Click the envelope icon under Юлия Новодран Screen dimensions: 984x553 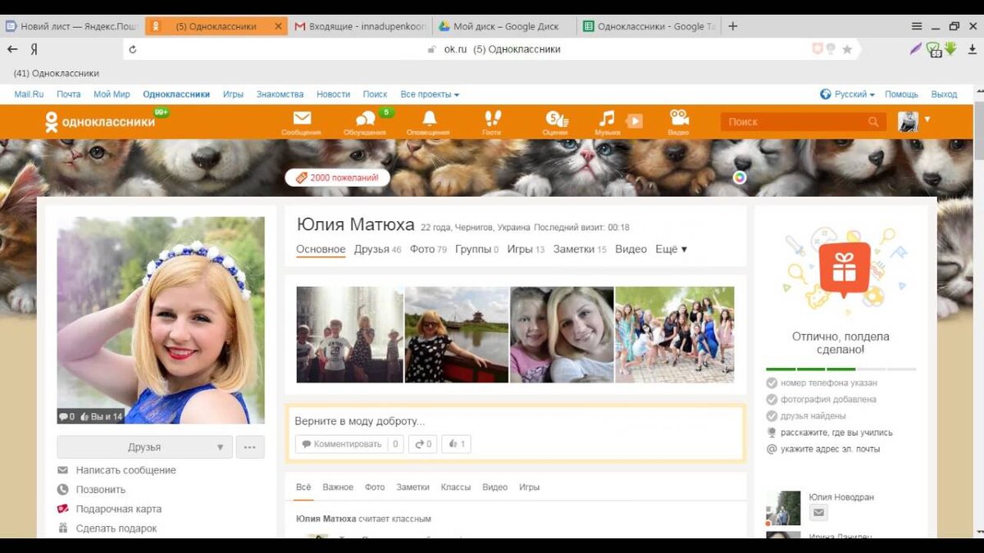coord(818,513)
